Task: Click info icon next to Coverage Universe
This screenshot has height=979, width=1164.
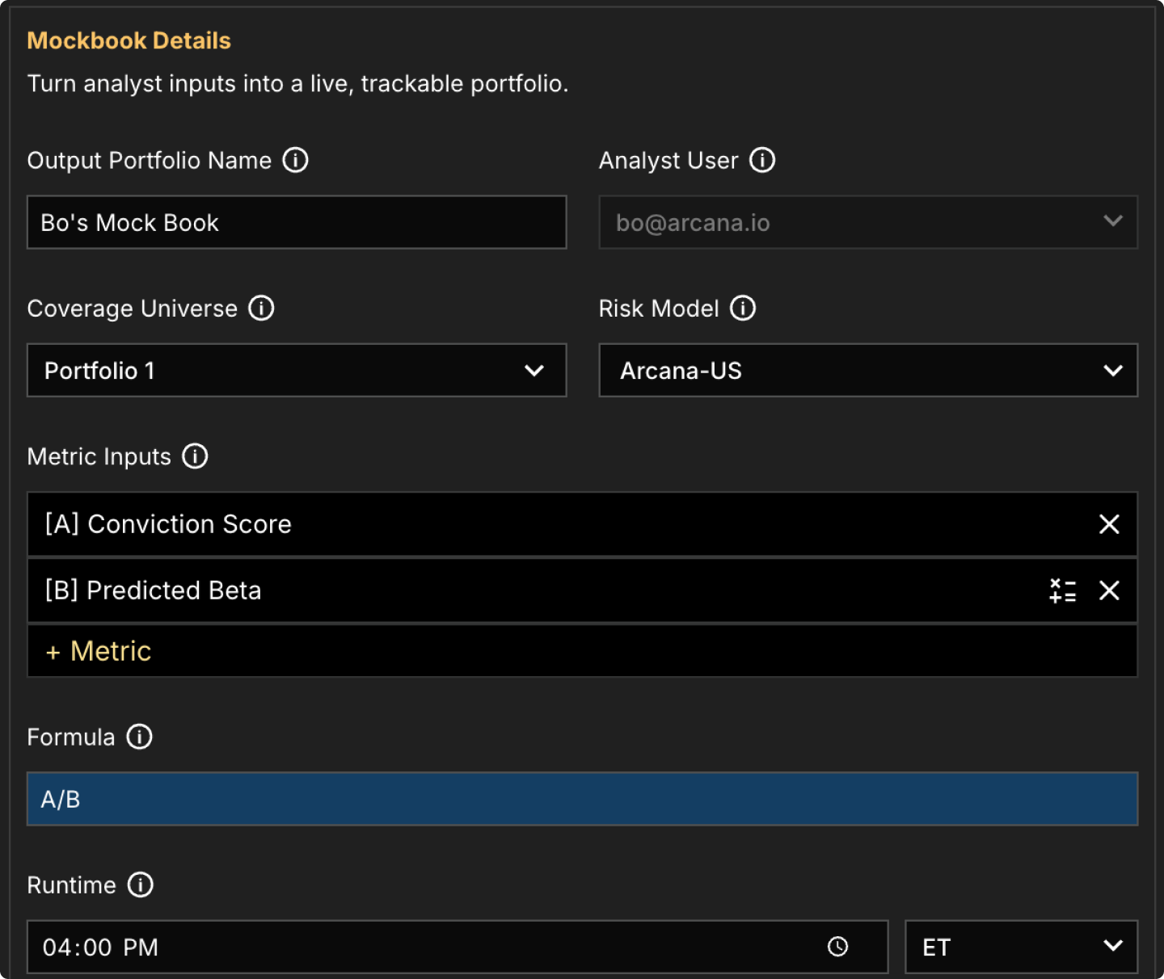Action: pos(261,308)
